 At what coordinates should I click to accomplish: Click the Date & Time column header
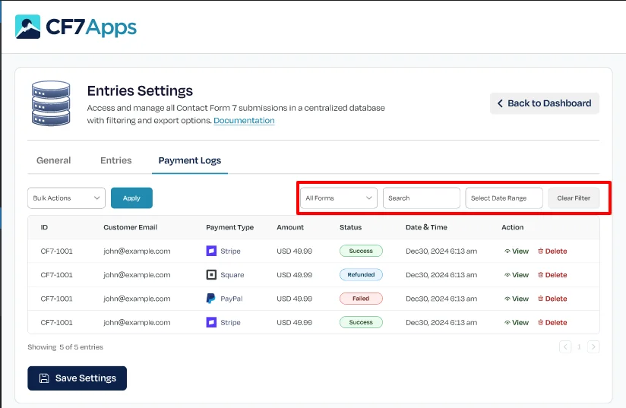(426, 227)
